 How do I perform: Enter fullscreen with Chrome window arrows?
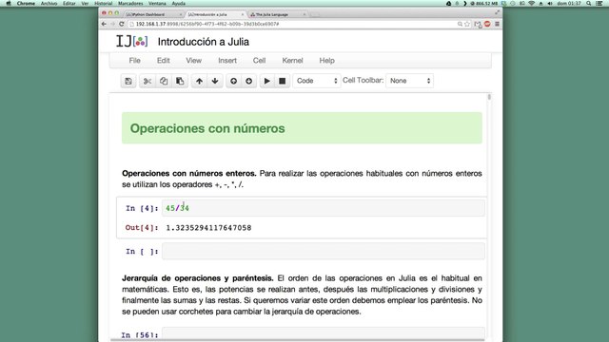pos(497,12)
